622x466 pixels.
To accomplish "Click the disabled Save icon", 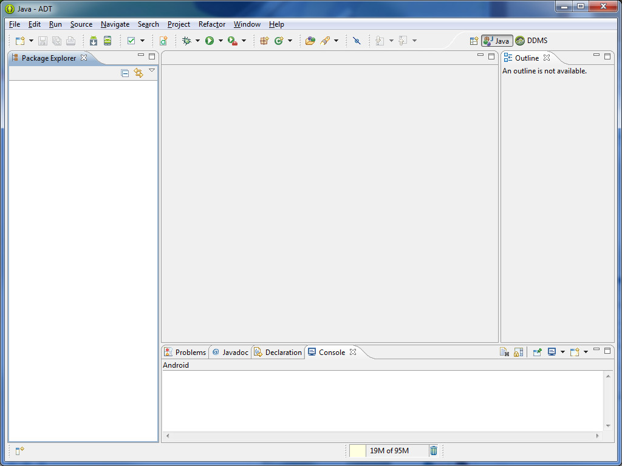I will (43, 41).
